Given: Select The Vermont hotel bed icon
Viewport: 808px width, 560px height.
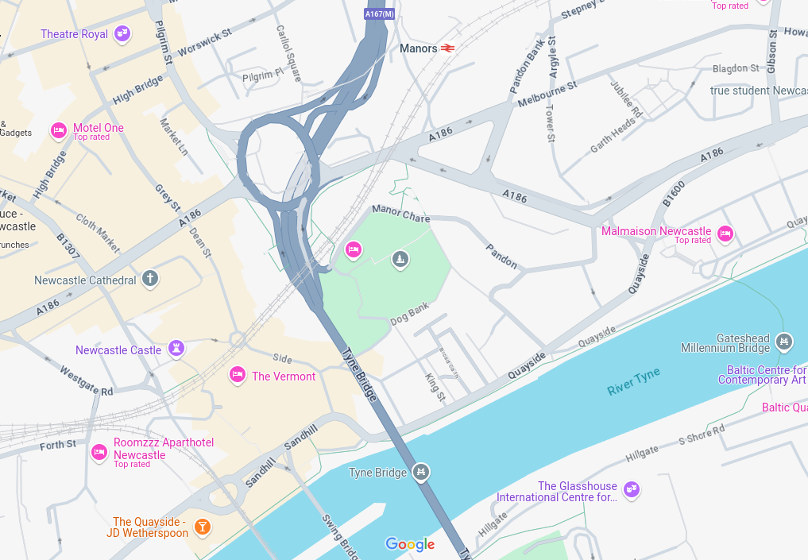Looking at the screenshot, I should [x=237, y=375].
